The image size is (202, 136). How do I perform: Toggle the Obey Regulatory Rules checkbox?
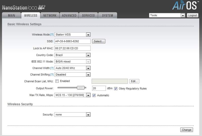116,89
